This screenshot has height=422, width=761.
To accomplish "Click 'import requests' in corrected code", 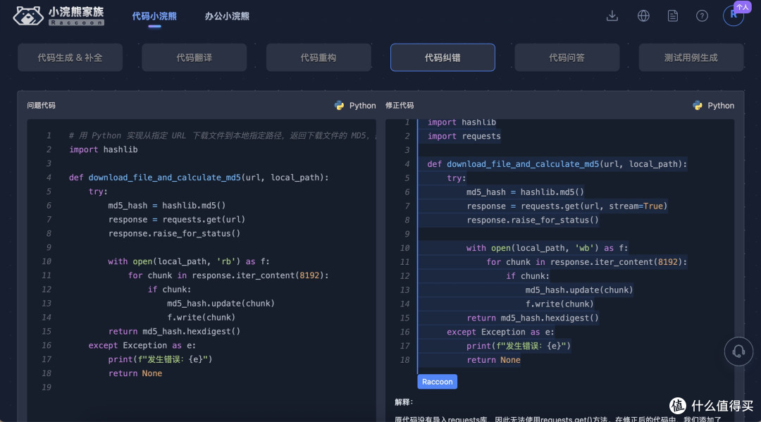I will click(x=464, y=136).
